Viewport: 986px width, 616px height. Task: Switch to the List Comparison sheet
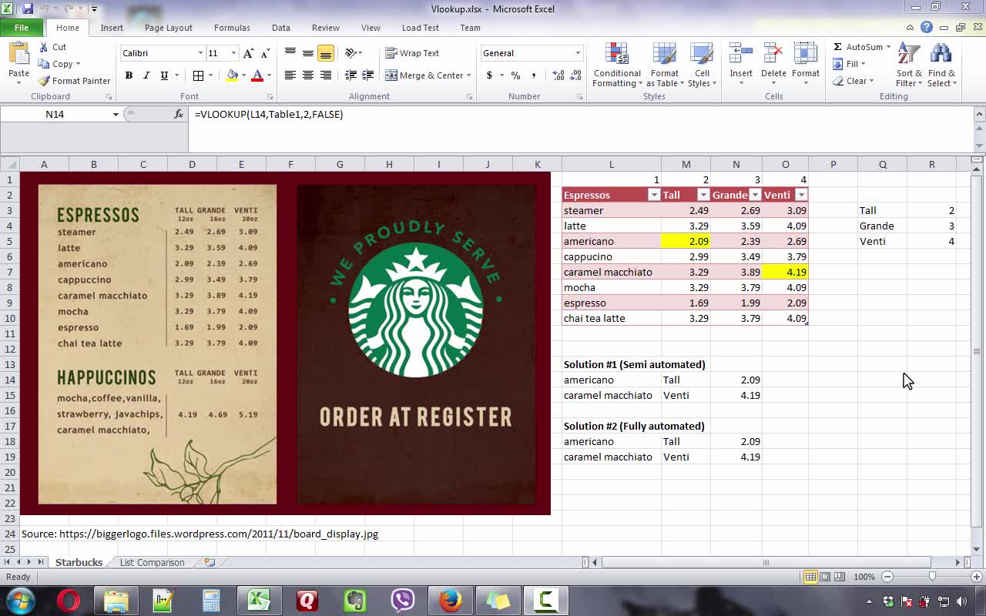tap(152, 562)
